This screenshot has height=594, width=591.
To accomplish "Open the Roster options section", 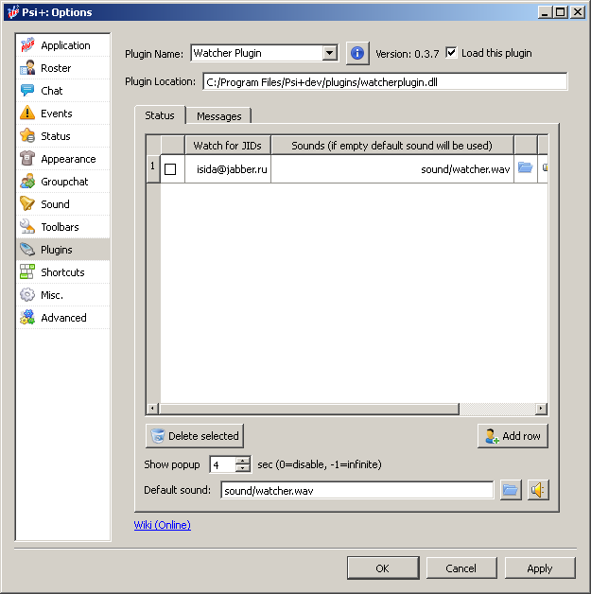I will point(56,68).
